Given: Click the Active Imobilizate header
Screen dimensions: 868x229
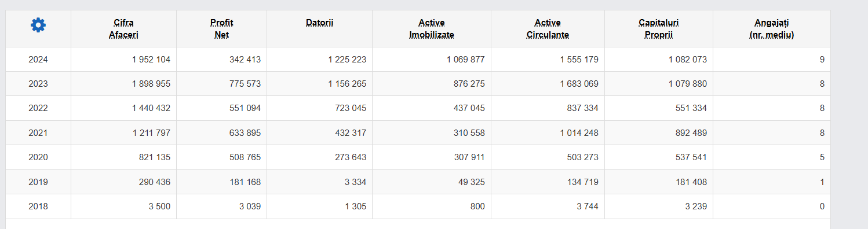Looking at the screenshot, I should coord(431,29).
